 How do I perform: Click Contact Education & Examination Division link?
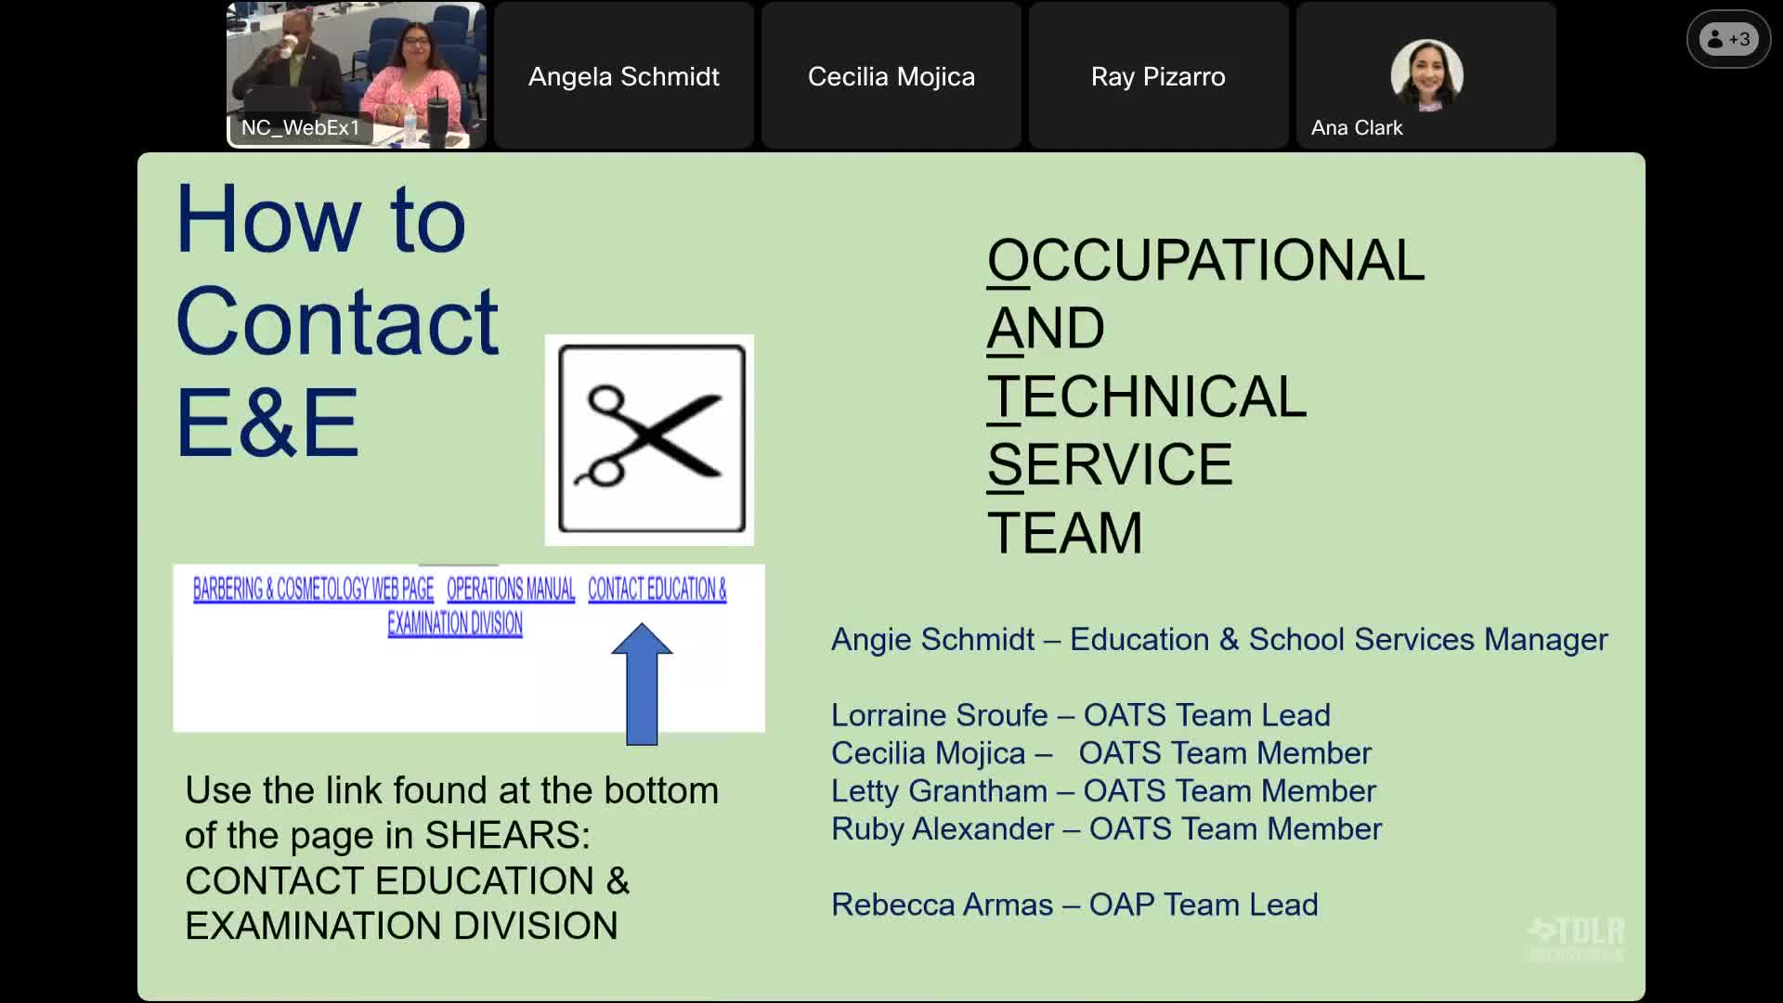(657, 590)
